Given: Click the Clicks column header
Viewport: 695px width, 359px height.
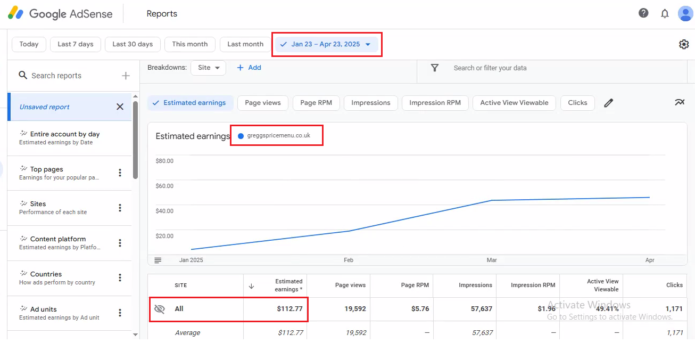Looking at the screenshot, I should tap(674, 285).
